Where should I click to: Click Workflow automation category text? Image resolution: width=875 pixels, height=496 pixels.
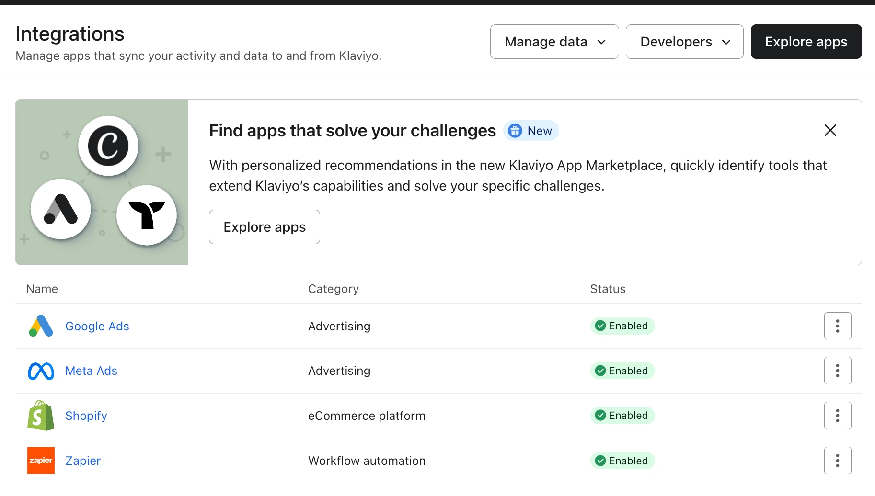367,461
